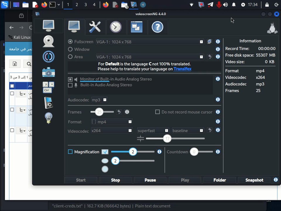The height and width of the screenshot is (211, 281).
Task: Switch to the question mark help tab
Action: (x=157, y=27)
